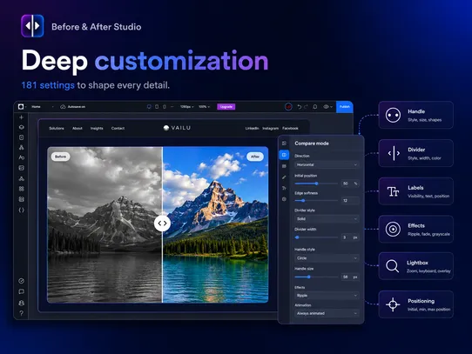The image size is (472, 354).
Task: Click the checkmark tasks icon at the sidebar bottom
Action: [22, 281]
